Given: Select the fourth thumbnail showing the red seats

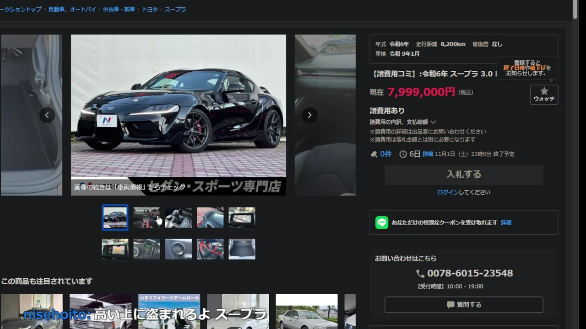Looking at the screenshot, I should click(x=210, y=218).
